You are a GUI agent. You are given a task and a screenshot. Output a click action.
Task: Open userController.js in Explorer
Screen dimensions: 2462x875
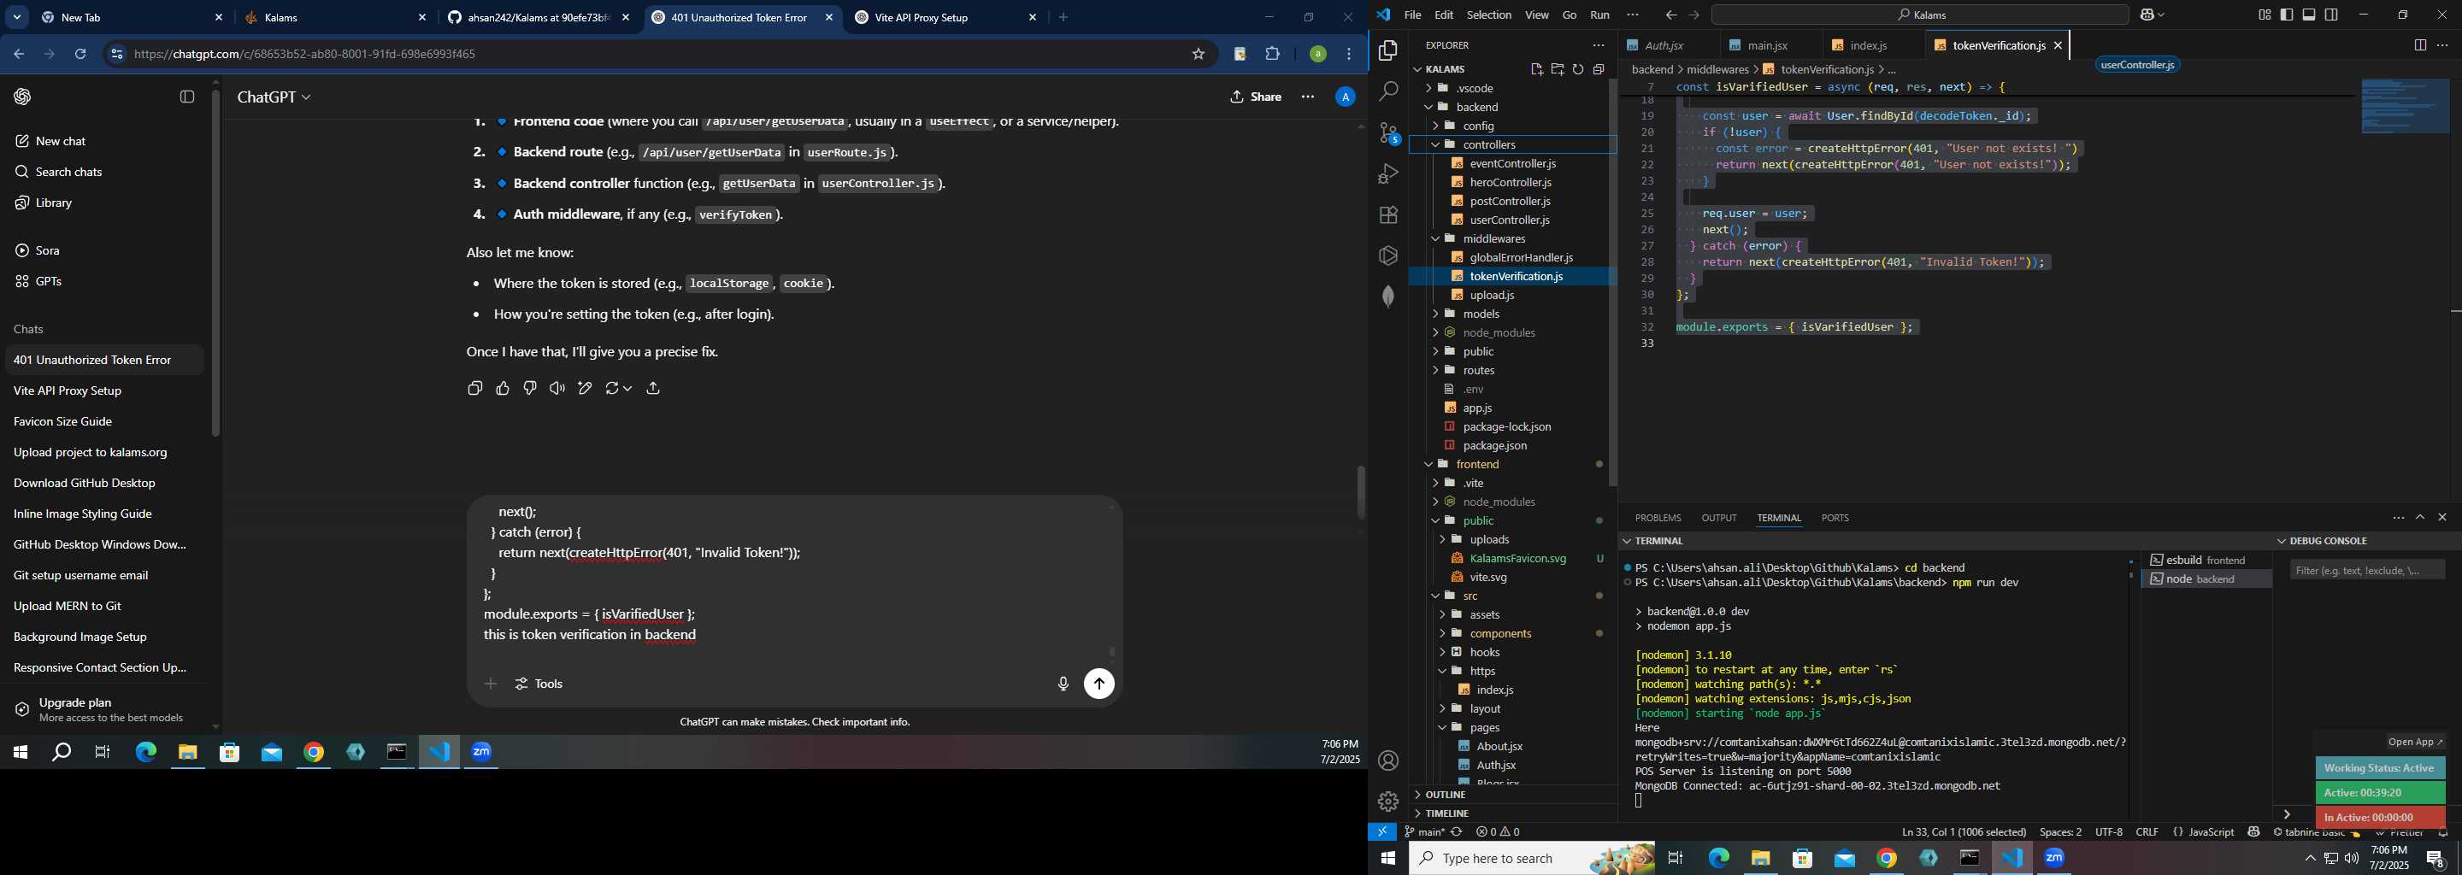point(1509,220)
